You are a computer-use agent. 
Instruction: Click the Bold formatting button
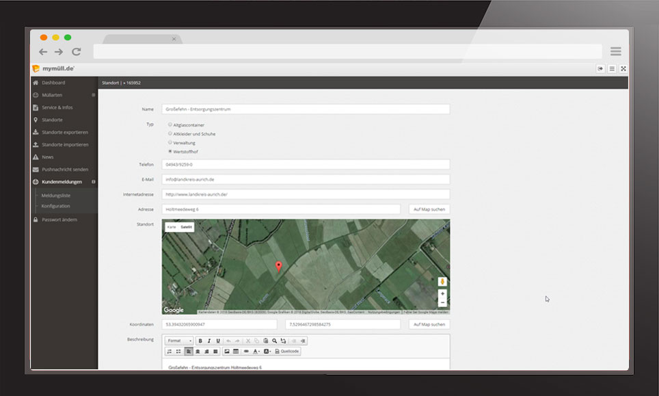pyautogui.click(x=200, y=341)
